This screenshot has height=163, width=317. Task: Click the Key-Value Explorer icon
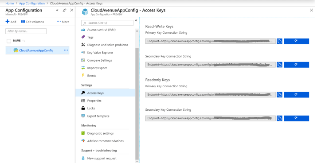click(x=83, y=52)
